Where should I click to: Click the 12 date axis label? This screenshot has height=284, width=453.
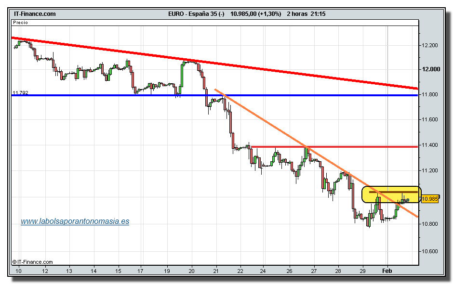pos(45,271)
